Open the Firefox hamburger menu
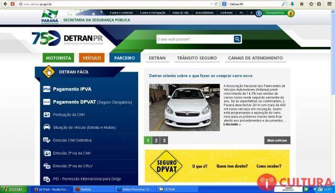 click(x=329, y=4)
